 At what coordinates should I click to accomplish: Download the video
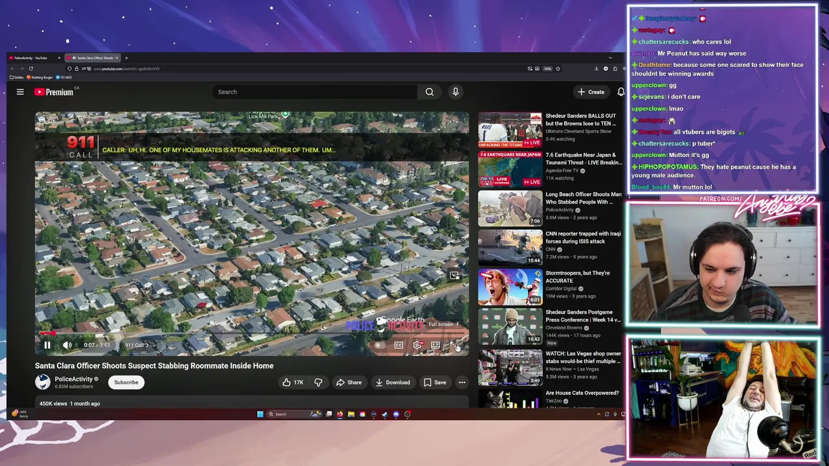392,383
